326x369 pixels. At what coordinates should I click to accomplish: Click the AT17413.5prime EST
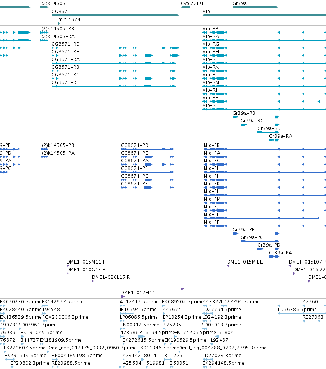122,306
